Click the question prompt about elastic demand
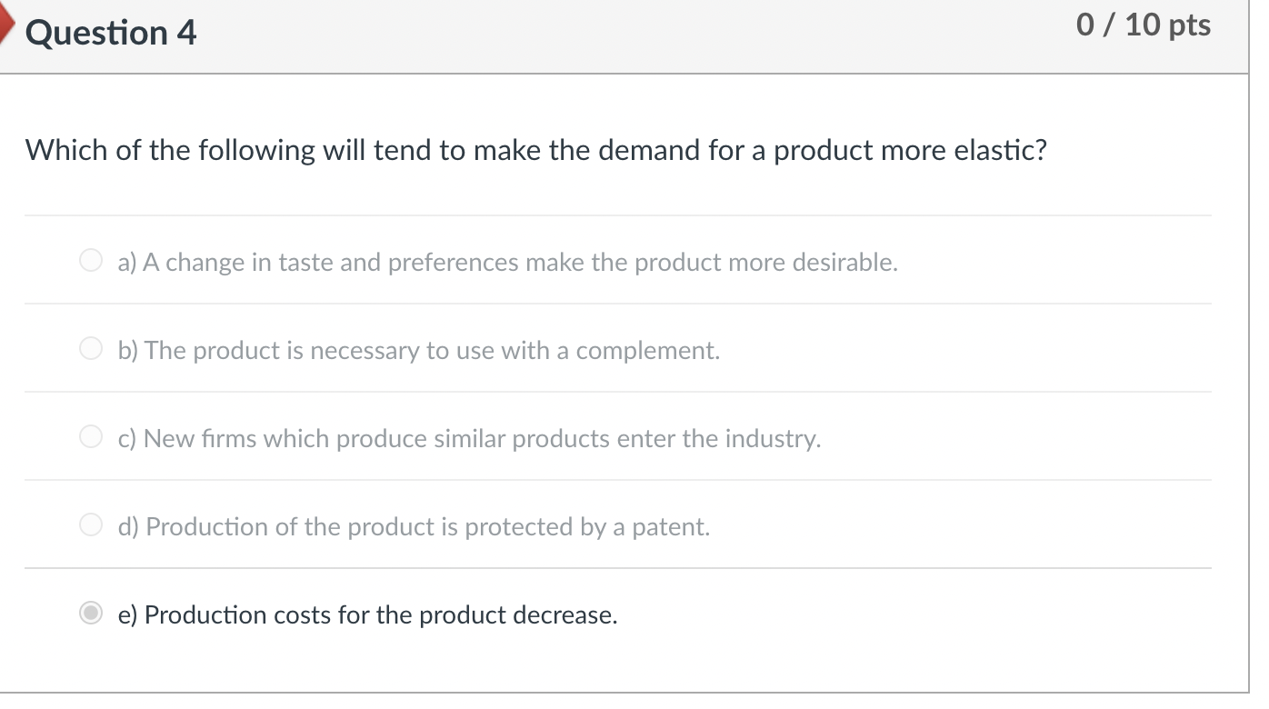1269x709 pixels. click(x=535, y=150)
